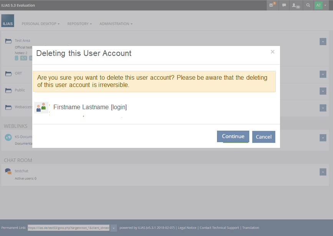333x236 pixels.
Task: Open dropdown next to permanent link field
Action: (x=114, y=228)
